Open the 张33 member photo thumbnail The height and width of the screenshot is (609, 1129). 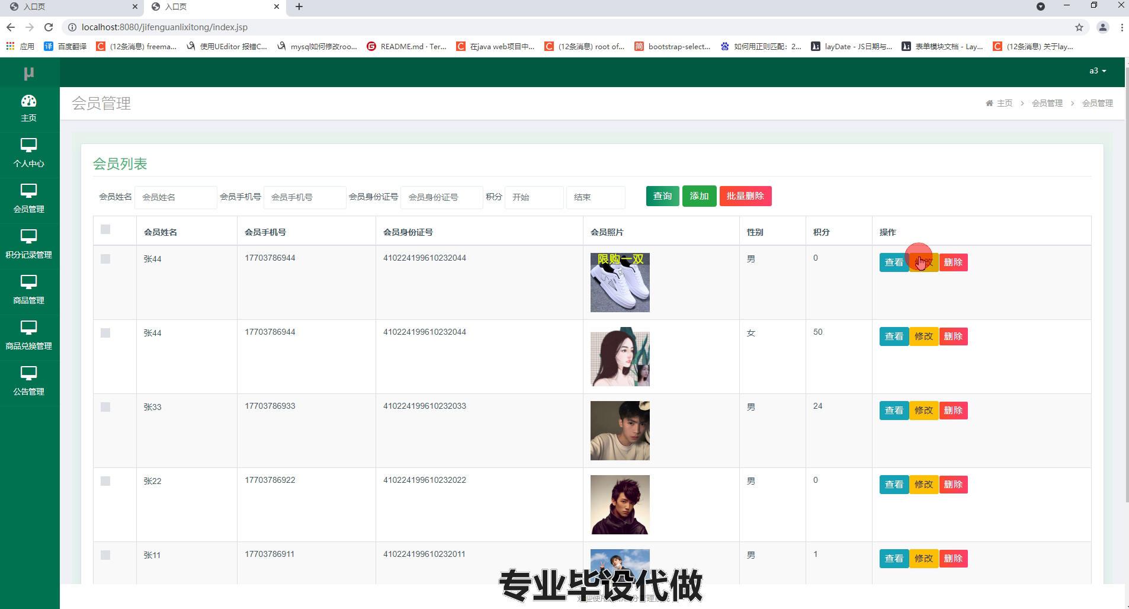click(620, 431)
